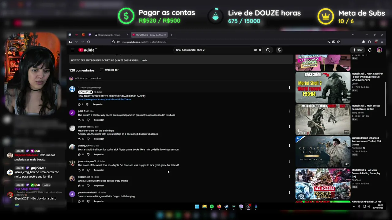
Task: Click the Criar create button
Action: tap(358, 50)
